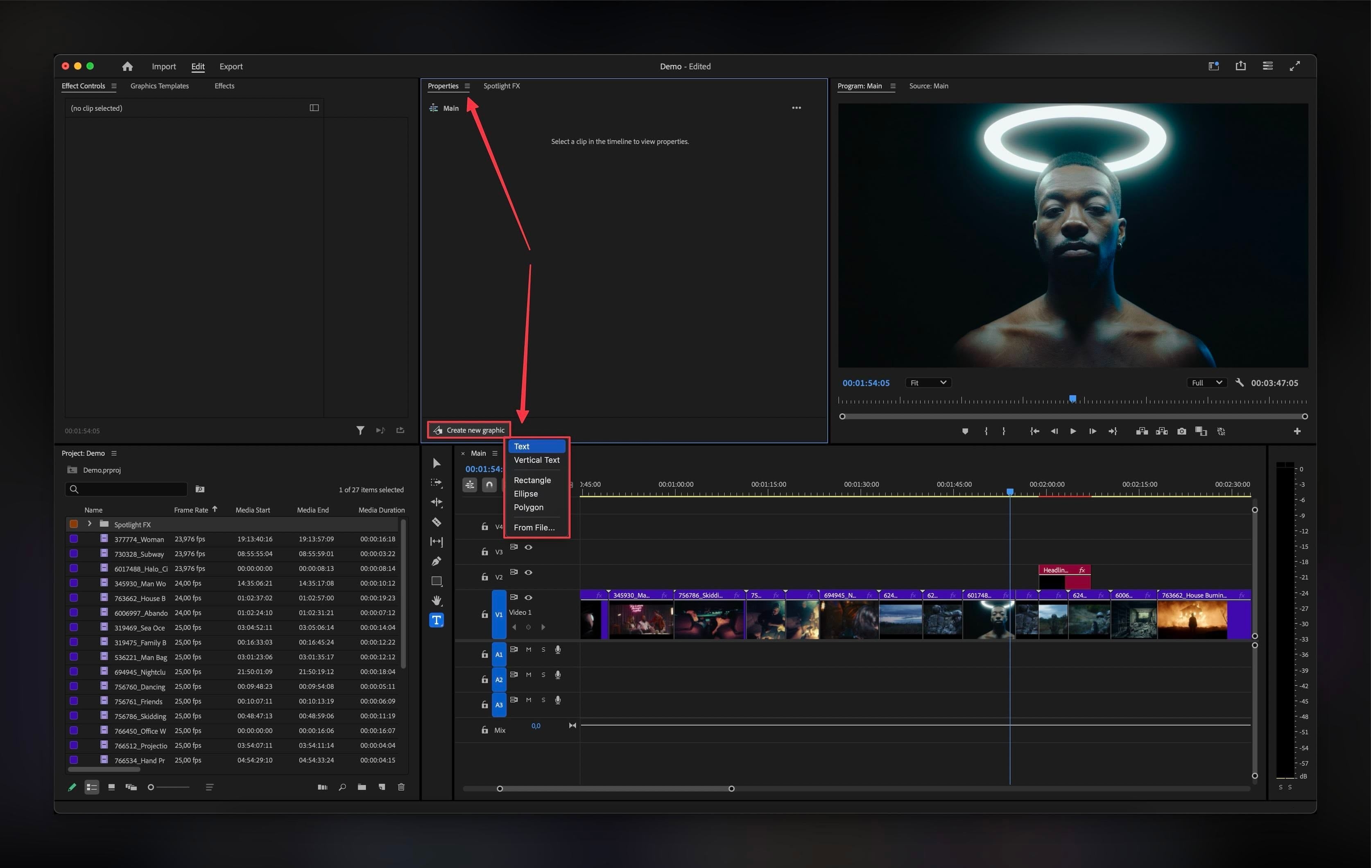Screen dimensions: 1371x868
Task: Export frame with camera icon
Action: [x=1181, y=432]
